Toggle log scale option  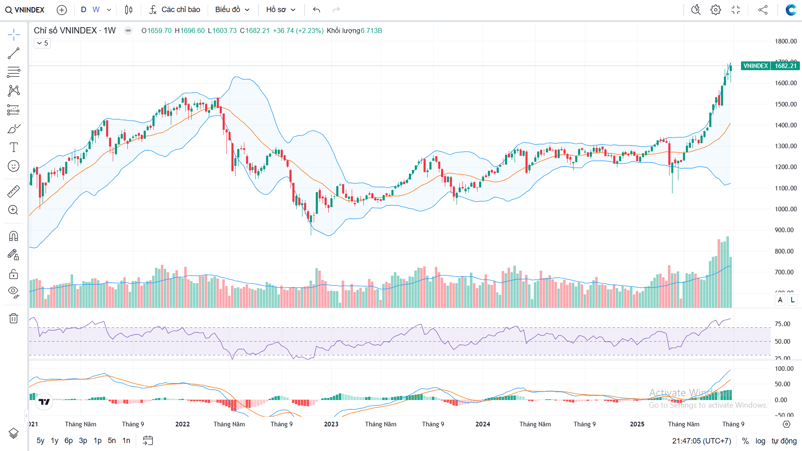tap(760, 441)
